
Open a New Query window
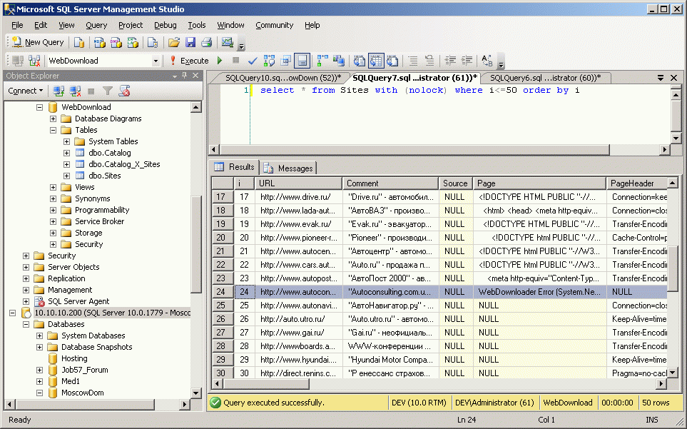(38, 42)
